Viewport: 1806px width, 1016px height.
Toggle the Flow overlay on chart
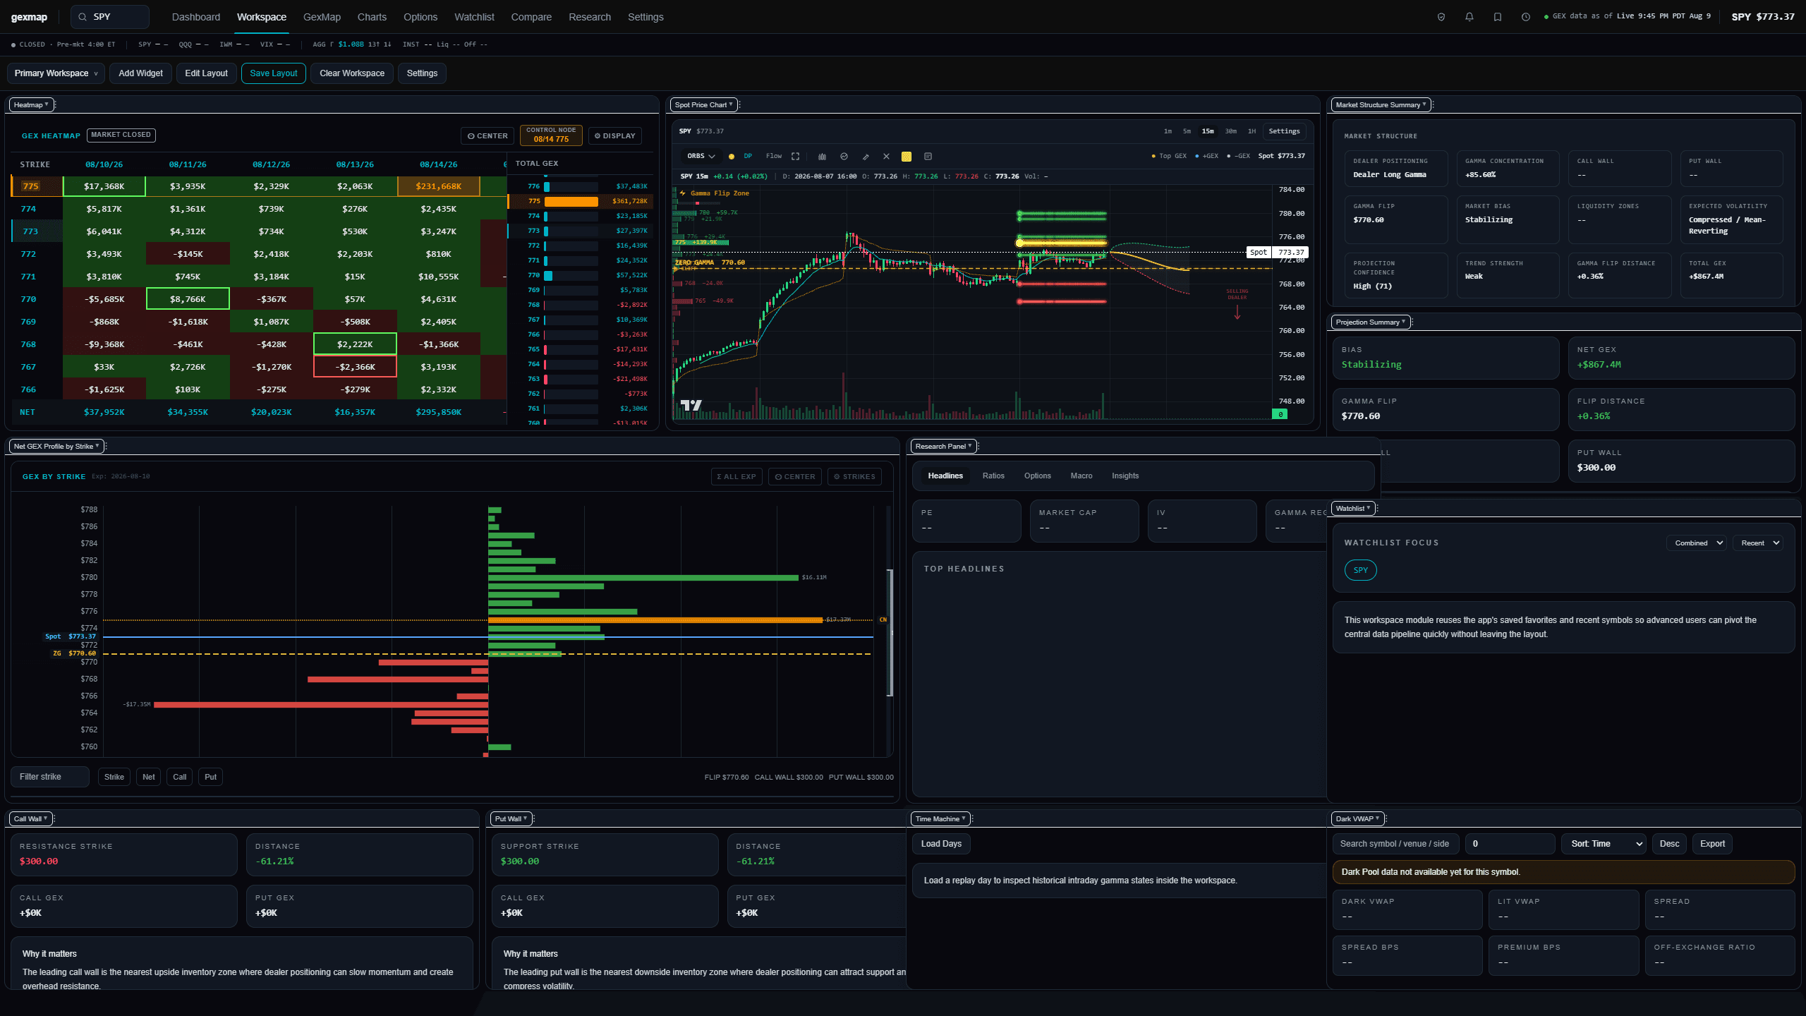pos(774,157)
